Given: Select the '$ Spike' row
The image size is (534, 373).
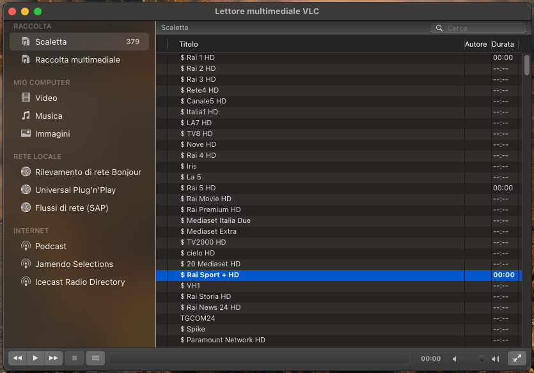Looking at the screenshot, I should (x=339, y=330).
